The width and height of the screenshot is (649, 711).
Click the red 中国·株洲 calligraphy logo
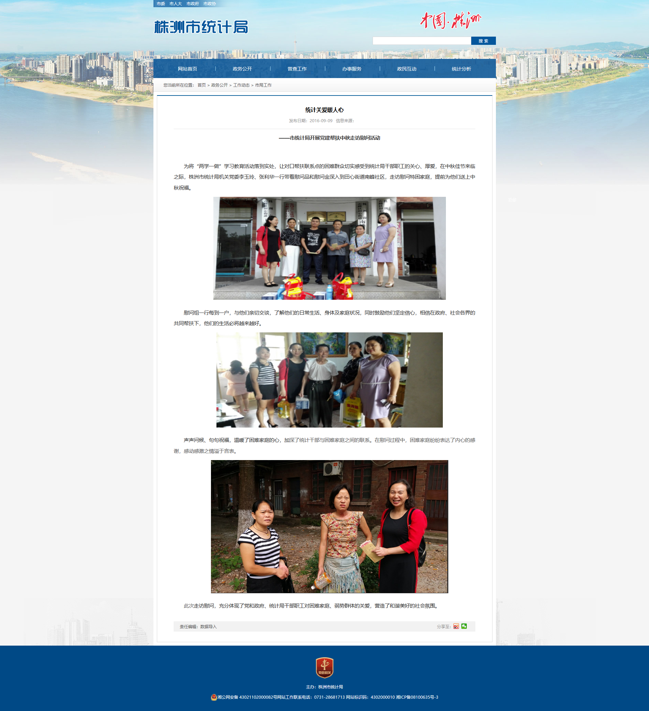450,20
